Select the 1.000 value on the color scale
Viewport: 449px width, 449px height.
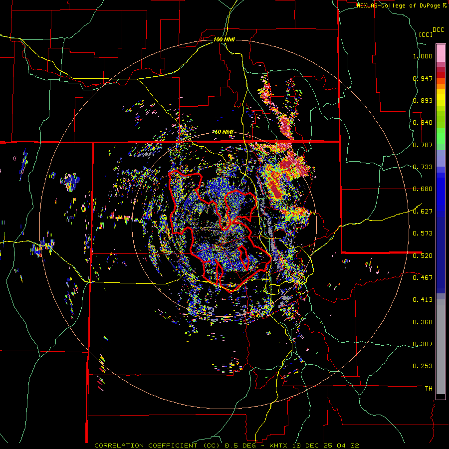(423, 56)
